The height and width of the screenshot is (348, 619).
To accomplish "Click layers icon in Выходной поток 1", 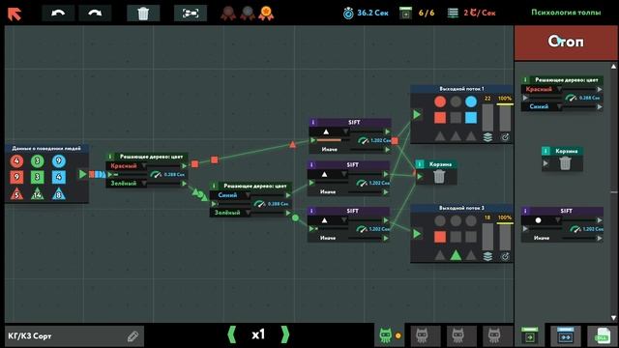I will [487, 137].
